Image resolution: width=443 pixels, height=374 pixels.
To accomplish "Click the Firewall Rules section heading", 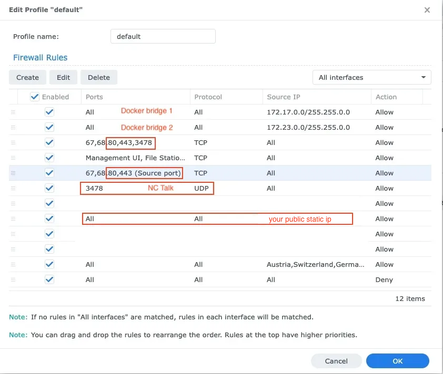I will click(x=41, y=58).
